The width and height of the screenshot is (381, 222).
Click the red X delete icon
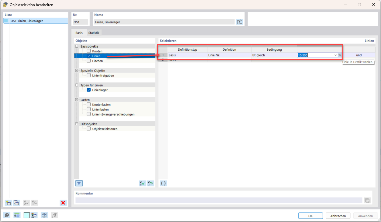click(x=63, y=203)
